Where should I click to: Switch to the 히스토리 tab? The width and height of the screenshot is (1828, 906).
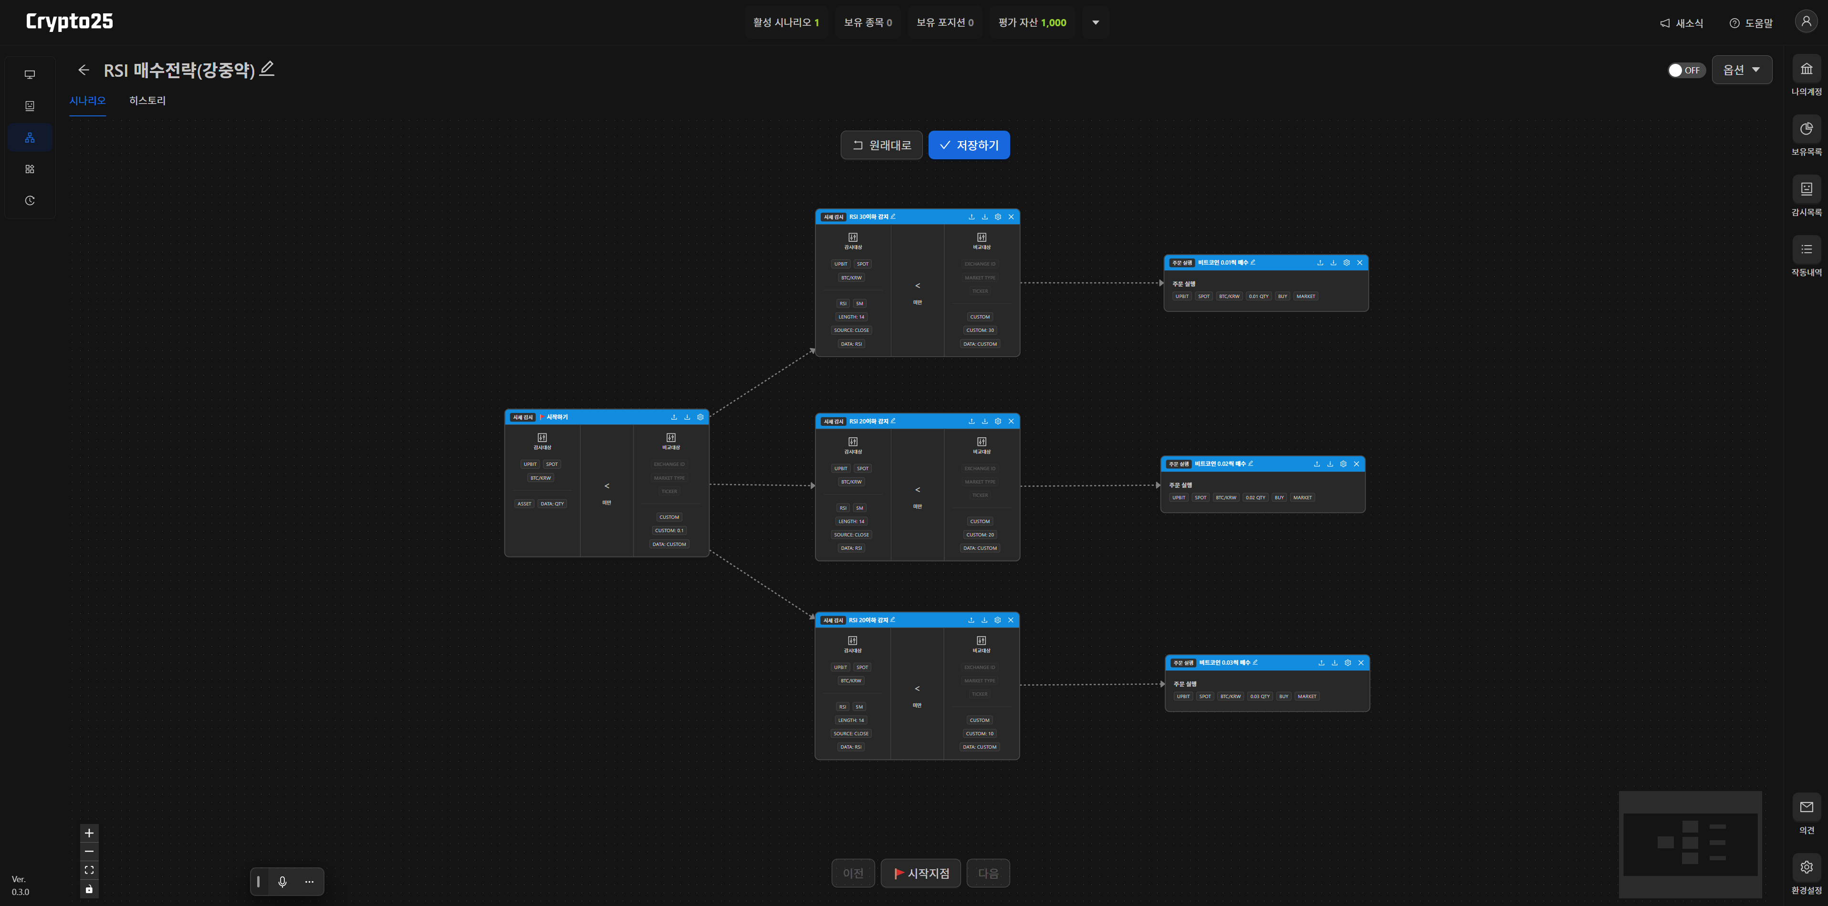[147, 101]
